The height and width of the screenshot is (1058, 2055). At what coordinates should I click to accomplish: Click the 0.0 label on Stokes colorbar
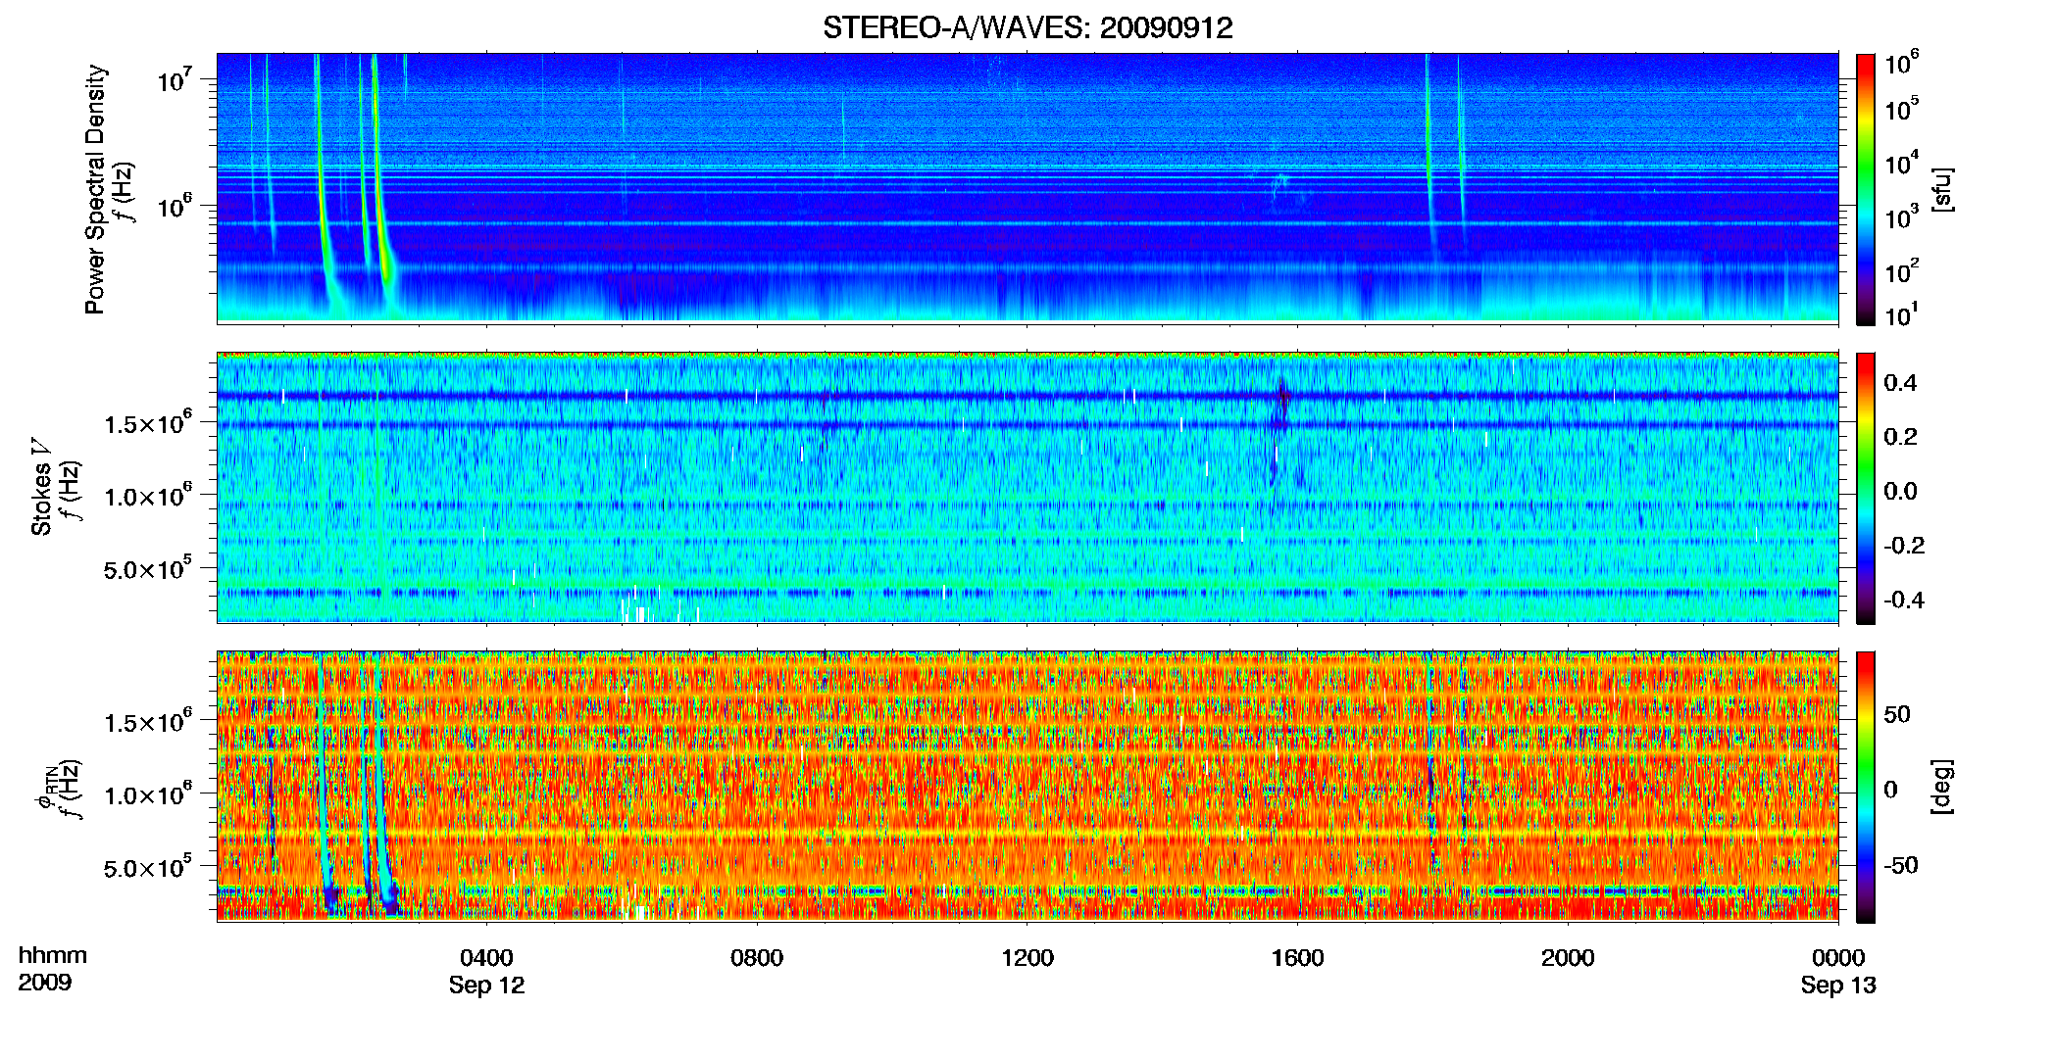coord(1900,491)
